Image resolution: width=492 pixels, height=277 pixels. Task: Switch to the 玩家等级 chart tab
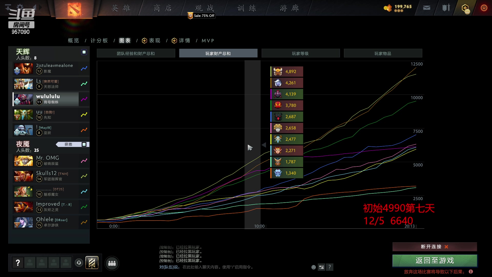point(301,53)
